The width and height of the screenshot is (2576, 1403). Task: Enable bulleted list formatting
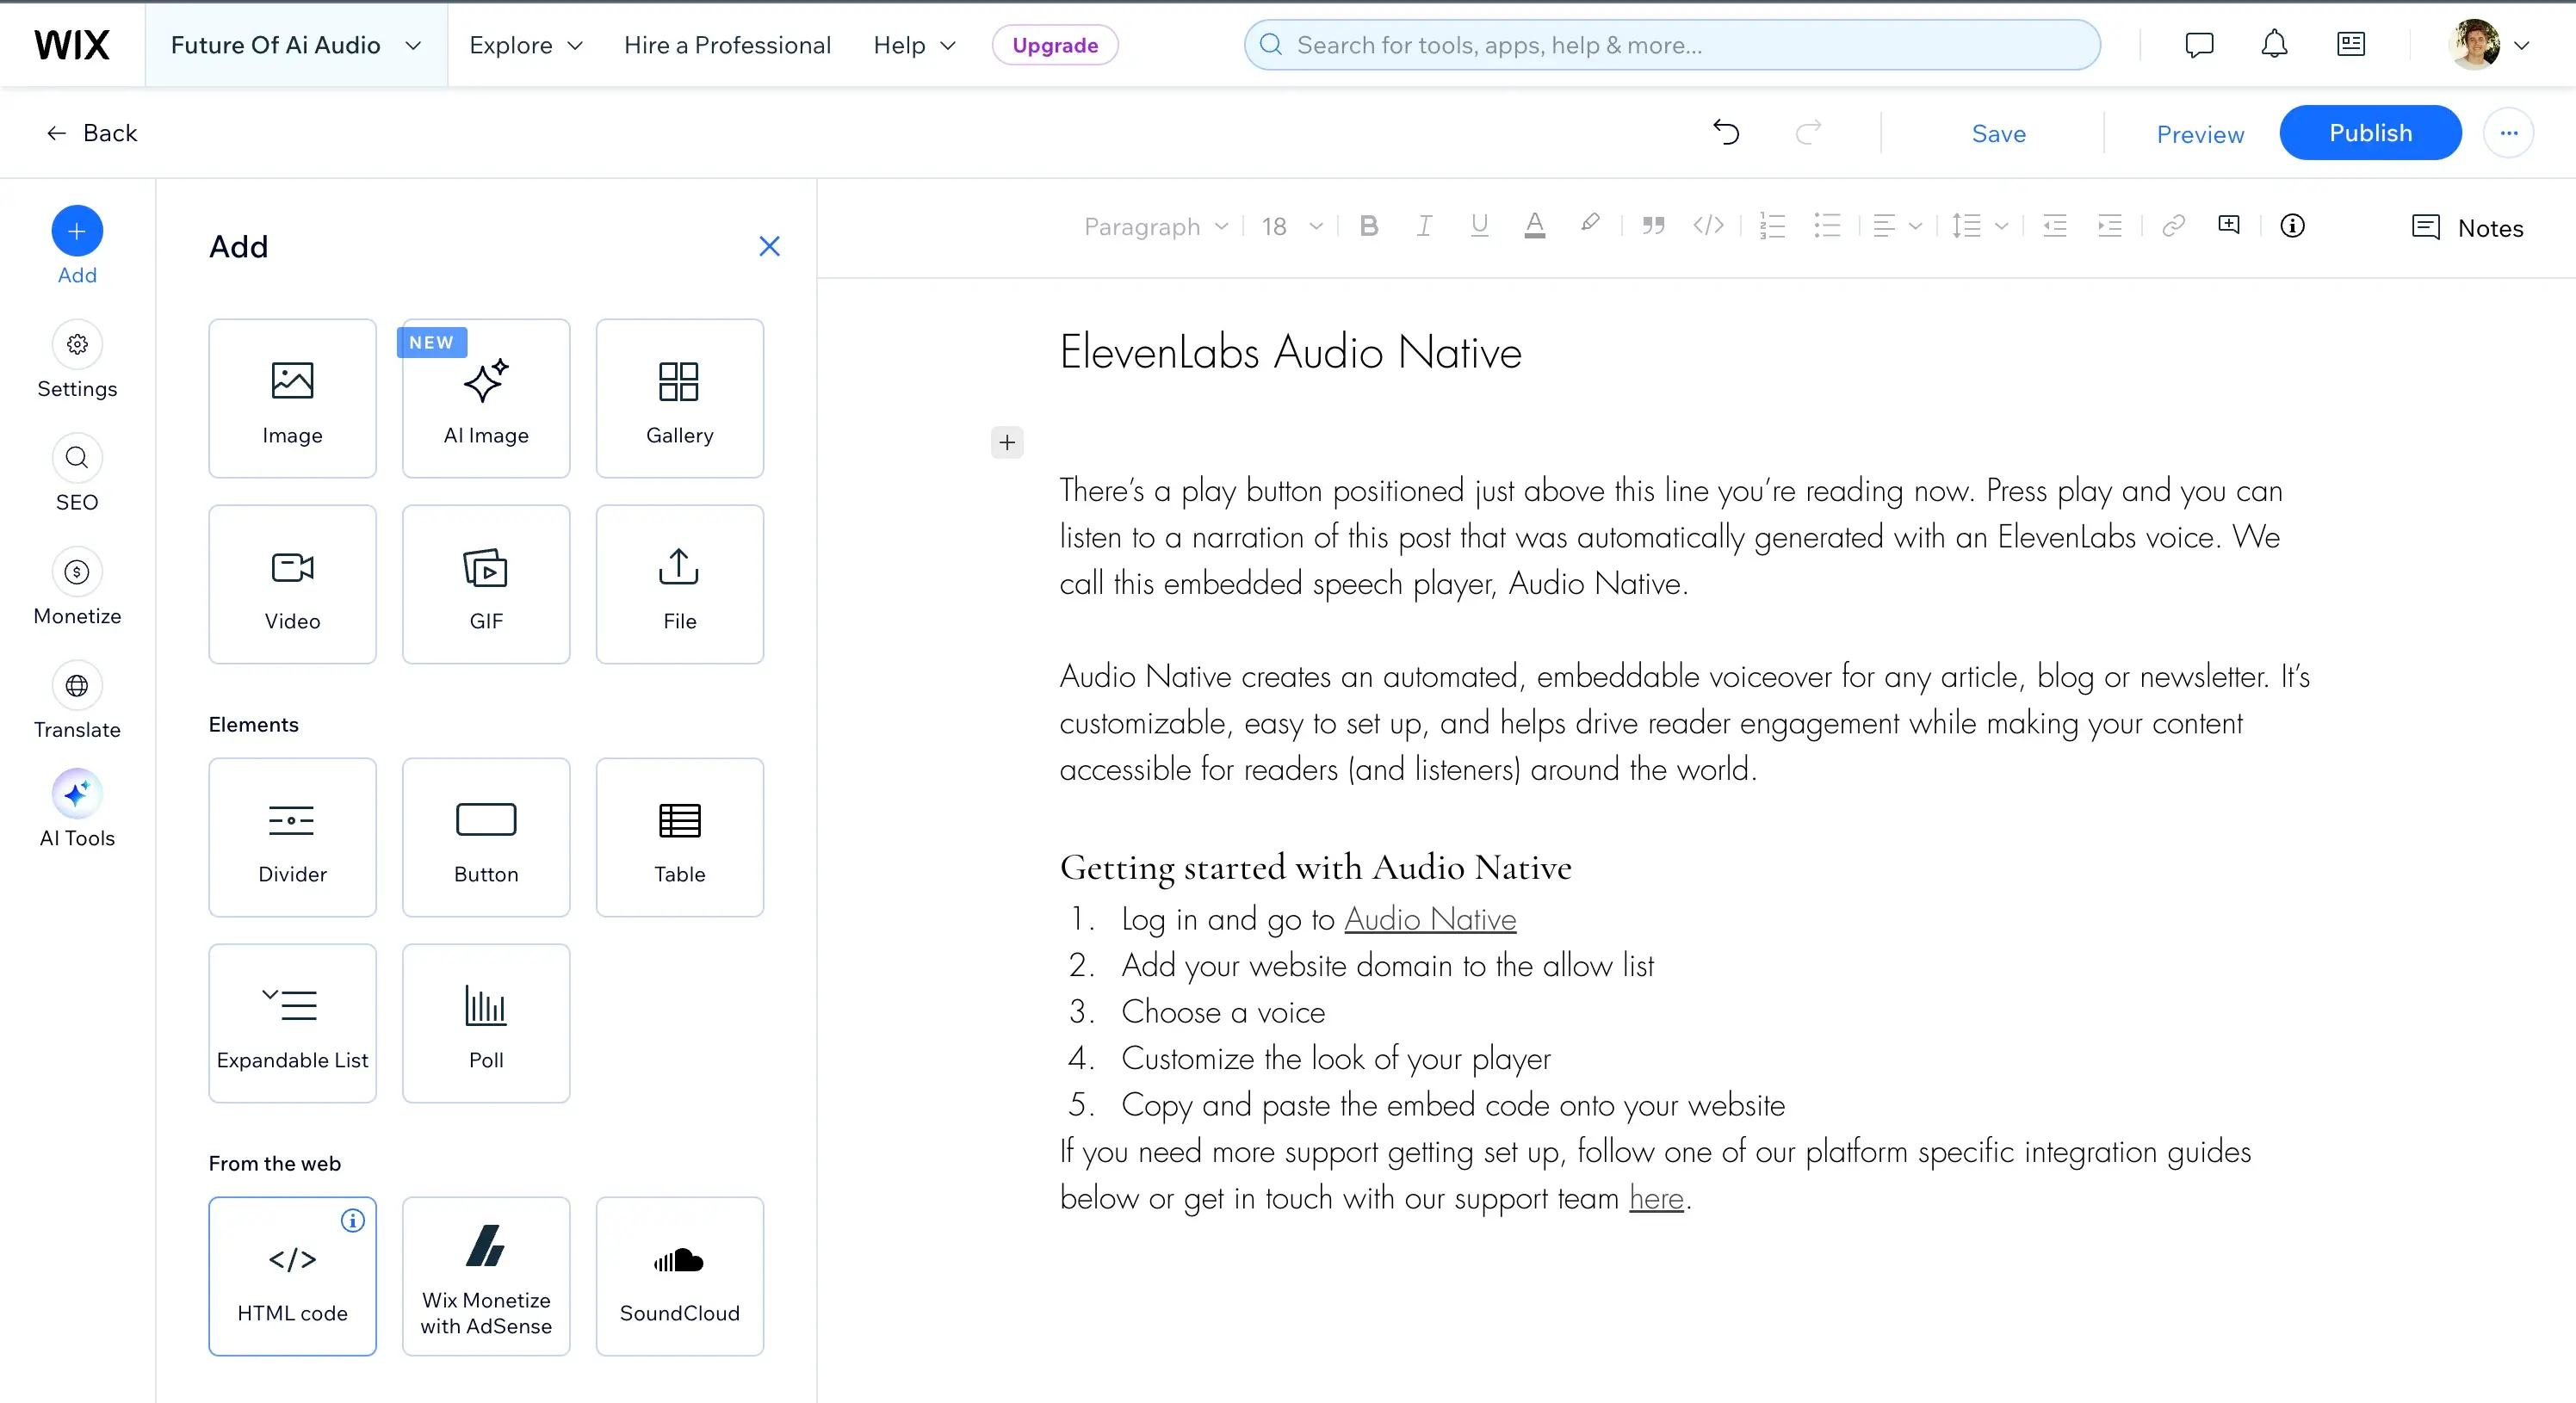pos(1826,226)
